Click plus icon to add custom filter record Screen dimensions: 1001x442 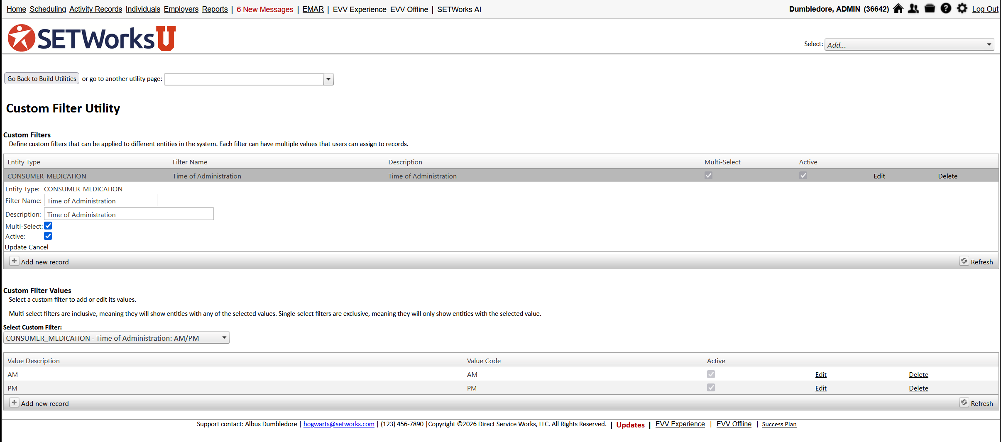(14, 261)
